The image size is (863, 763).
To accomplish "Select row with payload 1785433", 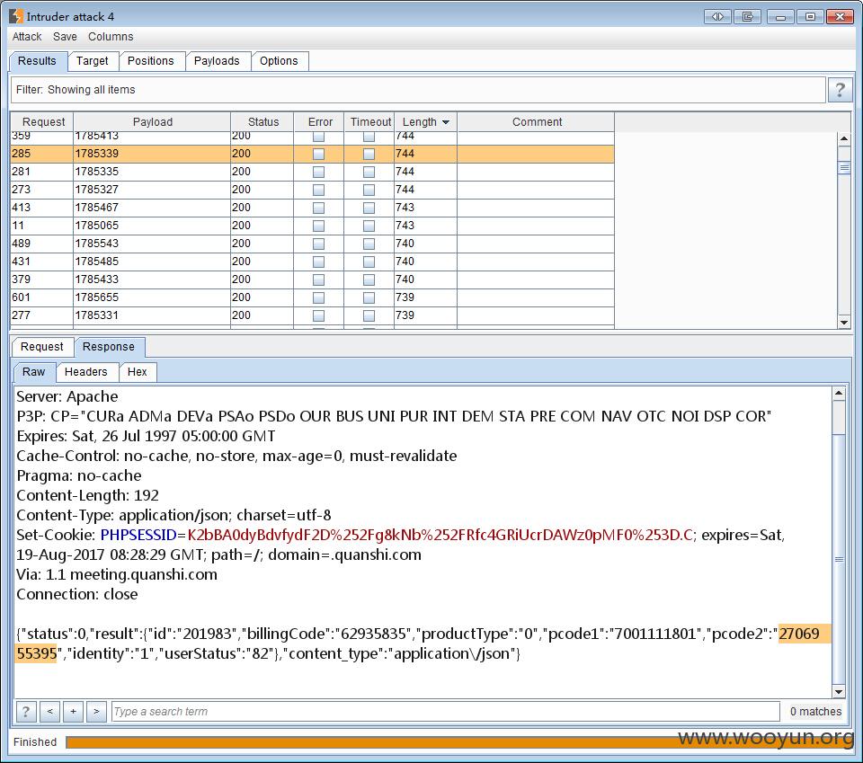I will 312,279.
